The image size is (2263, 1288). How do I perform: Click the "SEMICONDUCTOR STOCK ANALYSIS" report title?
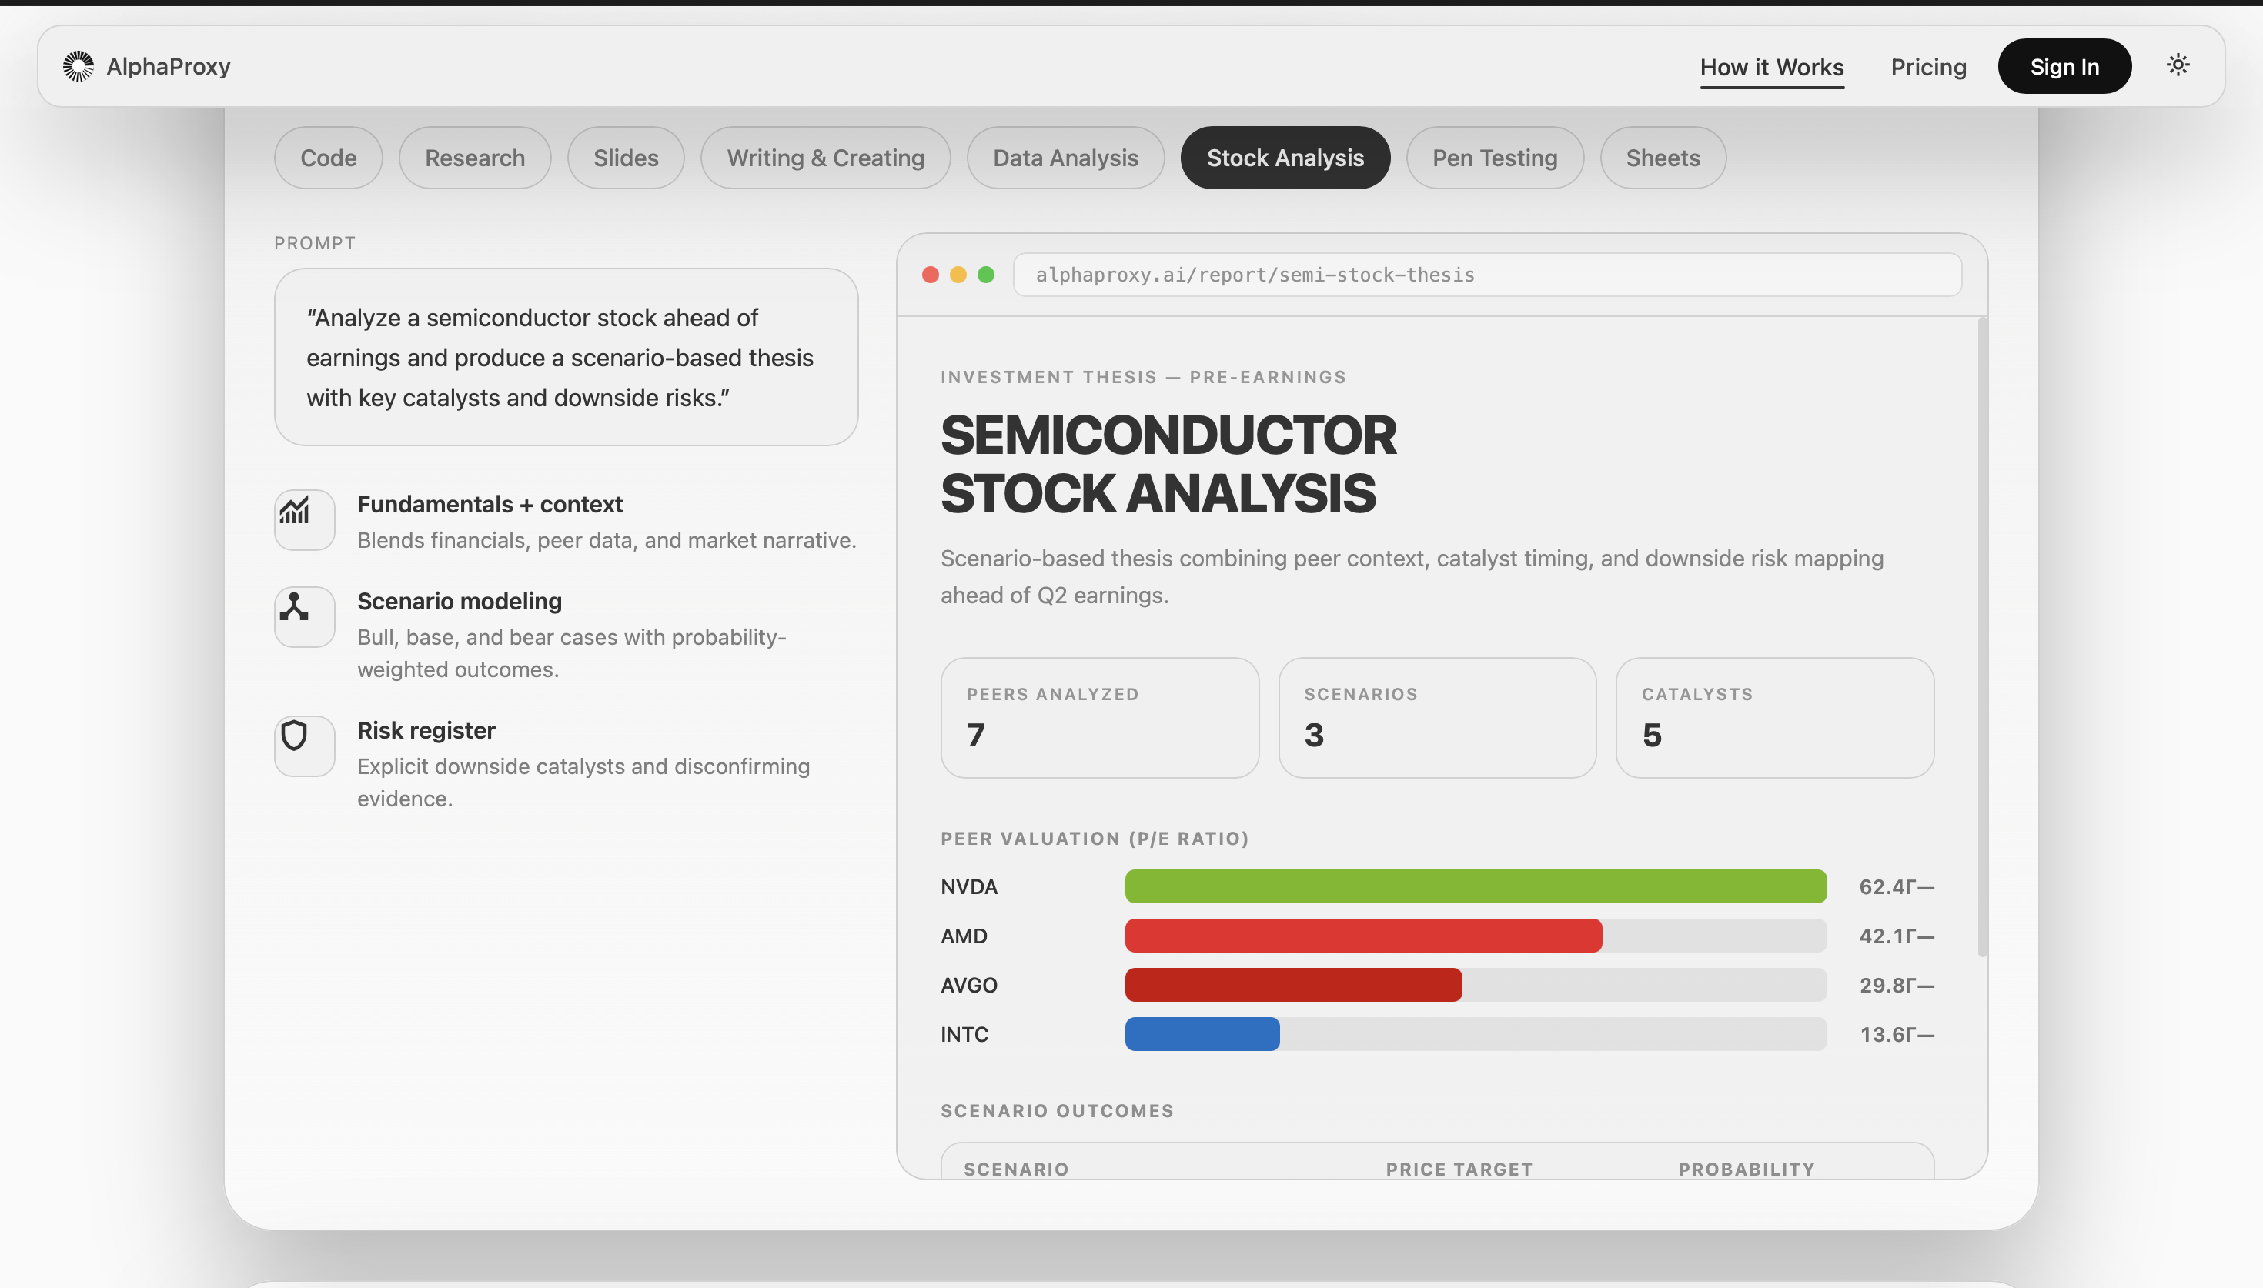(x=1168, y=465)
